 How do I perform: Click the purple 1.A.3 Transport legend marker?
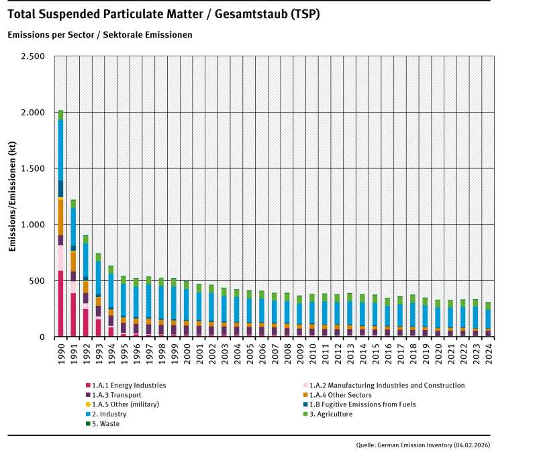click(x=87, y=395)
